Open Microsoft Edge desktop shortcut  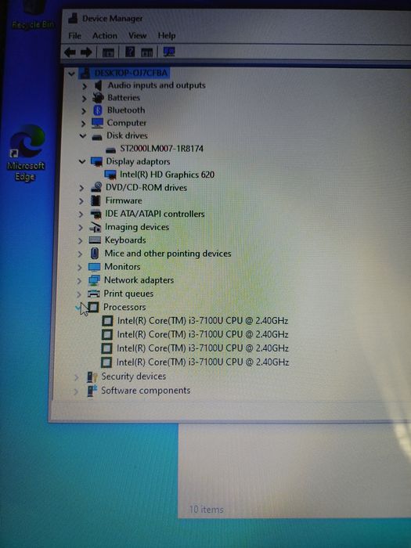tap(26, 153)
